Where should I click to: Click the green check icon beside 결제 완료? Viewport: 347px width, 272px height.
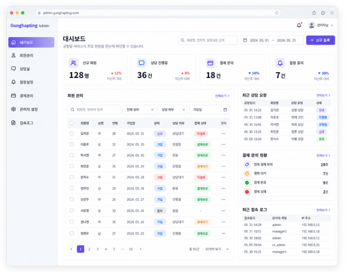(x=247, y=183)
